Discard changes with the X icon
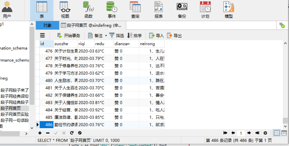The height and width of the screenshot is (146, 289). [x=64, y=133]
